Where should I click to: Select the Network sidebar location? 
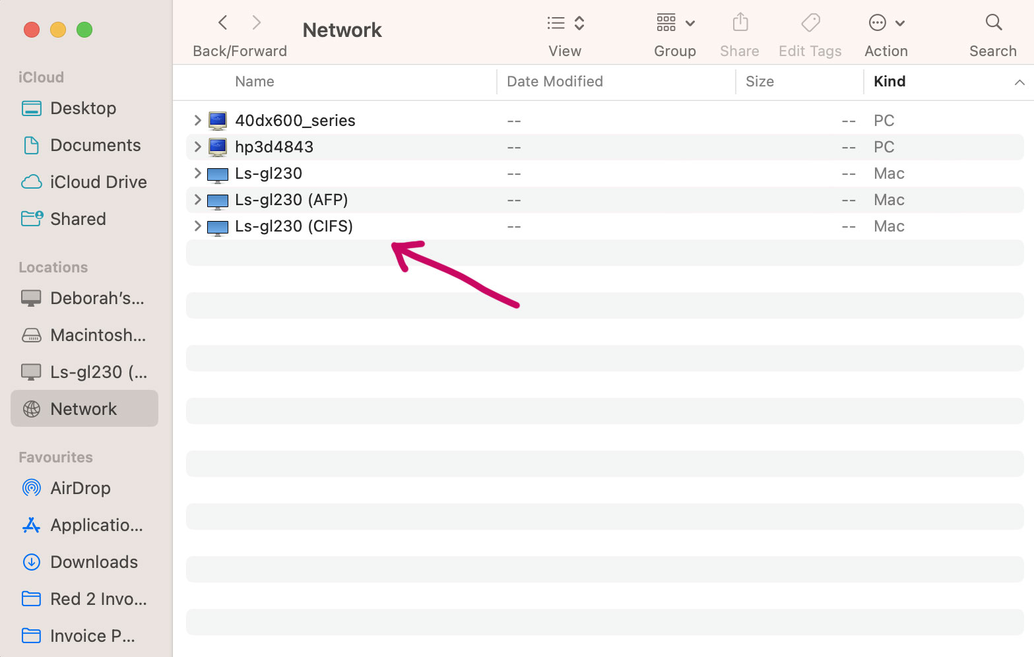[84, 409]
